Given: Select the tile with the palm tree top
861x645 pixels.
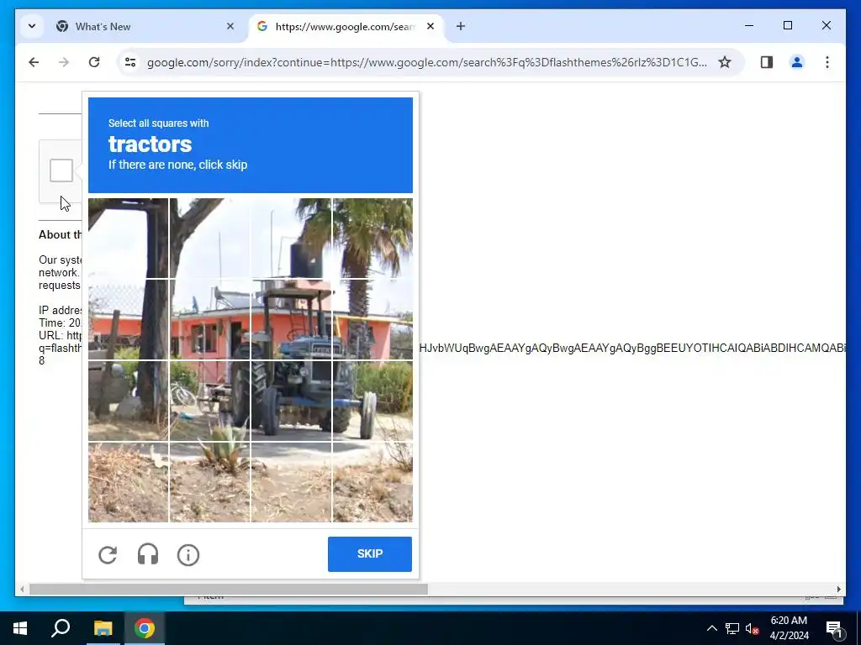Looking at the screenshot, I should click(x=372, y=239).
